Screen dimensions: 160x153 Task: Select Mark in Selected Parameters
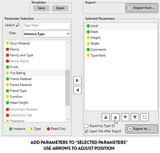pyautogui.click(x=121, y=32)
